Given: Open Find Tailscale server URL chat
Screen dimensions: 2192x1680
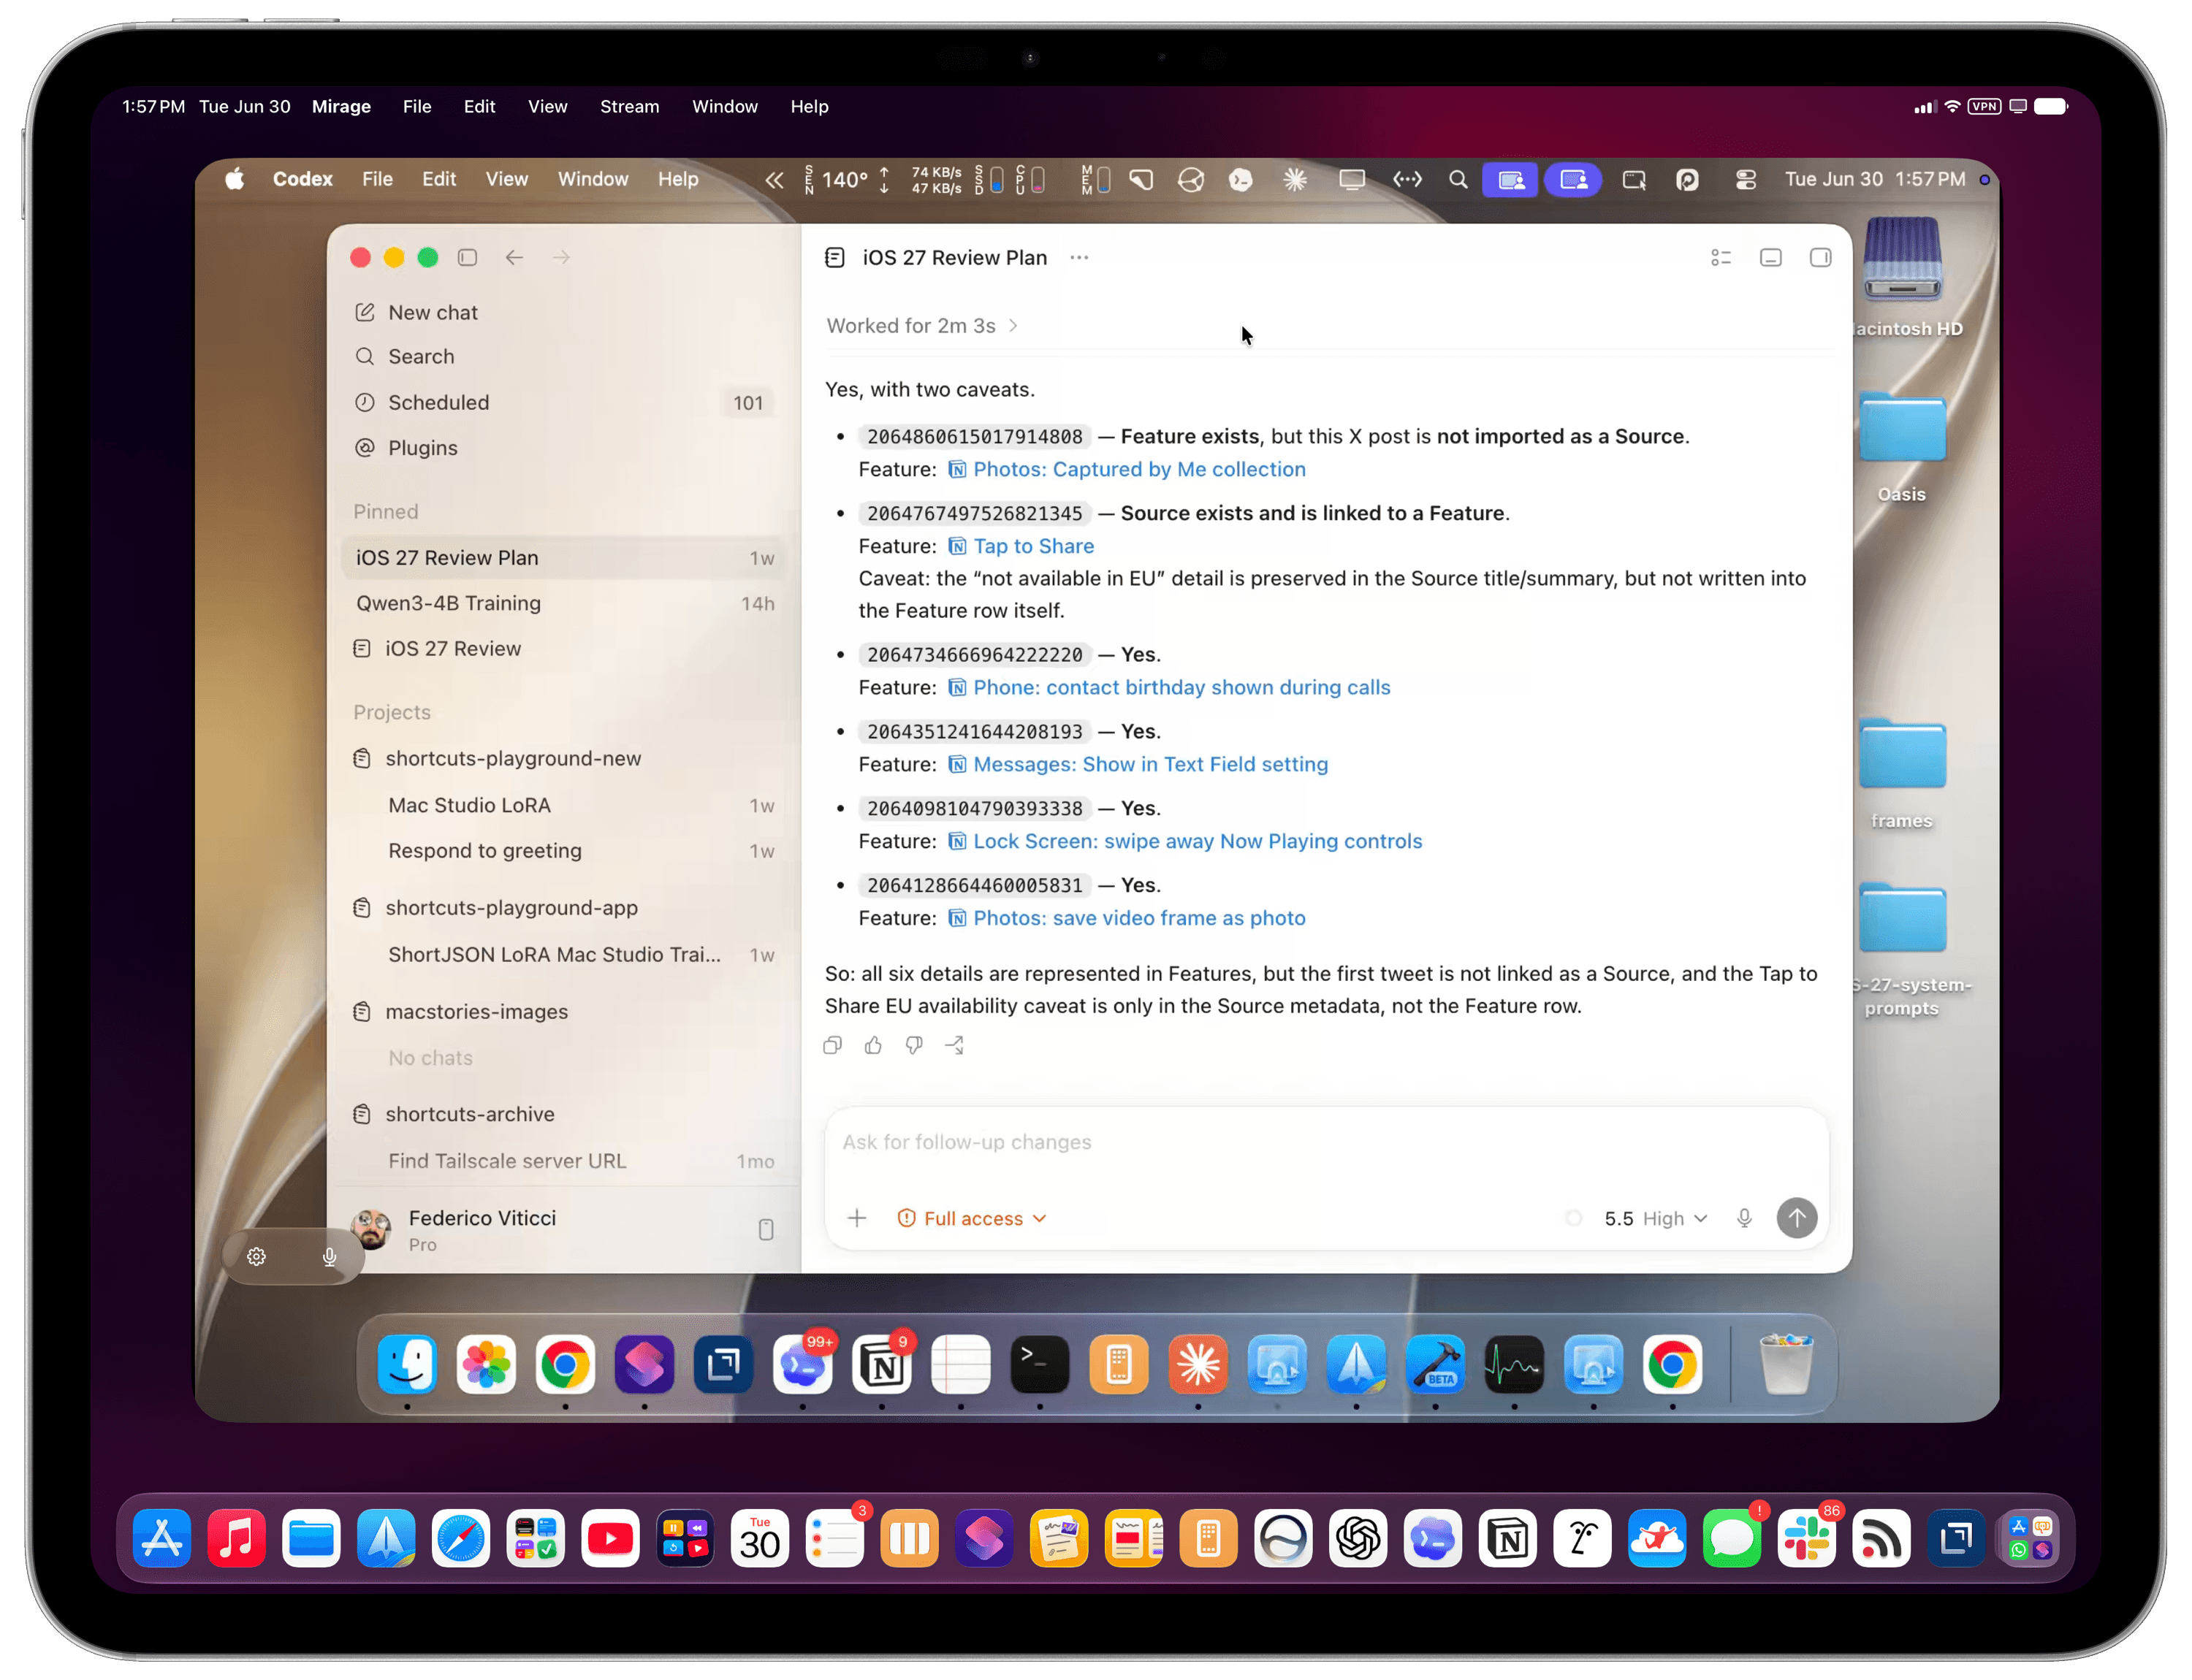Looking at the screenshot, I should pyautogui.click(x=563, y=1161).
